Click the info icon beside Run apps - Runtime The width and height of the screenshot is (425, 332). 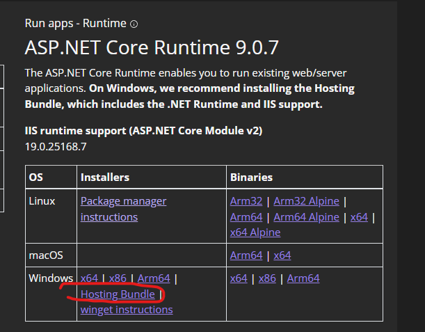tap(134, 24)
